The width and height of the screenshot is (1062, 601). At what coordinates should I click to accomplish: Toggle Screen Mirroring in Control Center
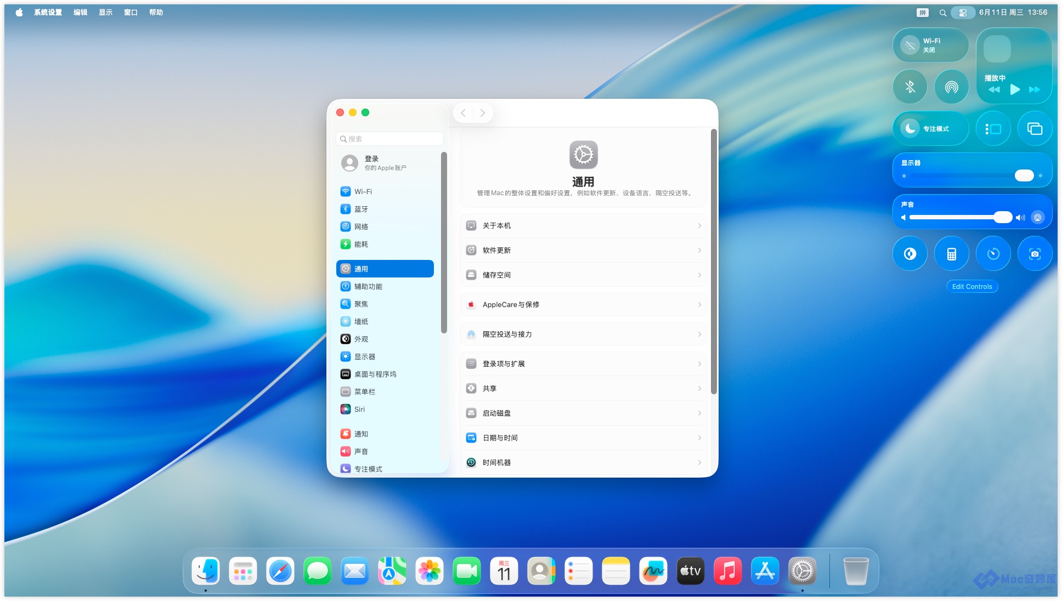point(1035,129)
